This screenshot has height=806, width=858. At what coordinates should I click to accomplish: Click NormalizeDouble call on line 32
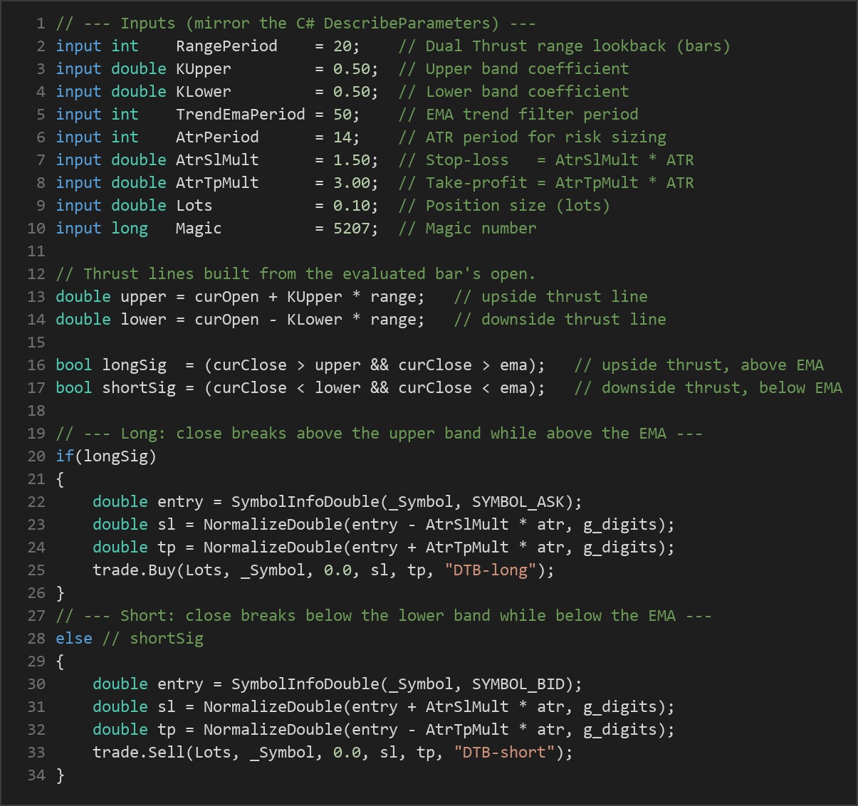coord(273,730)
